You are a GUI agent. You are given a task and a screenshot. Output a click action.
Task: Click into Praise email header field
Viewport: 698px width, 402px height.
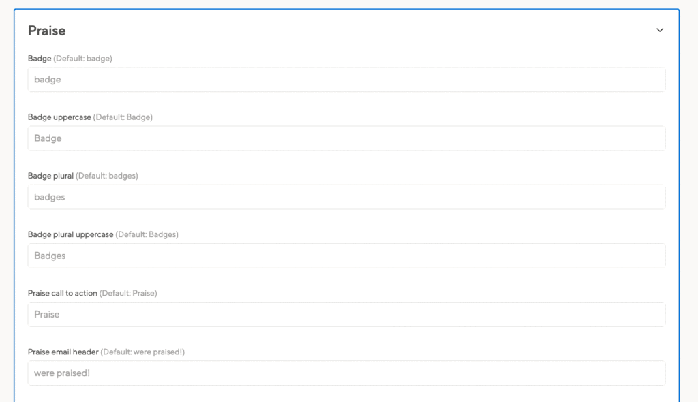tap(346, 373)
